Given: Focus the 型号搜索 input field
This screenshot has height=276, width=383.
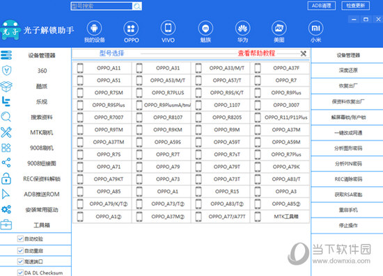Looking at the screenshot, I should point(102,6).
